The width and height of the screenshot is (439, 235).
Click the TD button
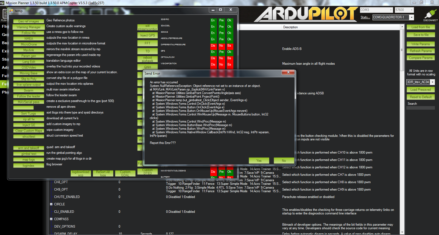(147, 51)
